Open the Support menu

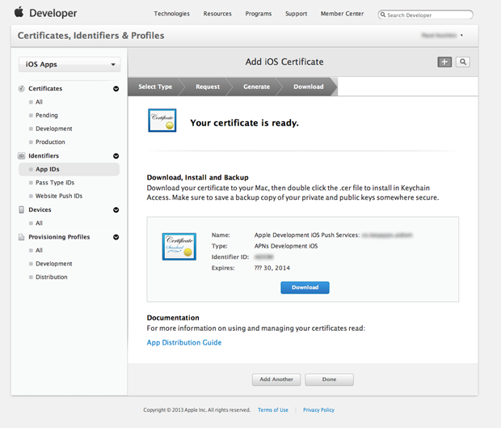pos(297,14)
